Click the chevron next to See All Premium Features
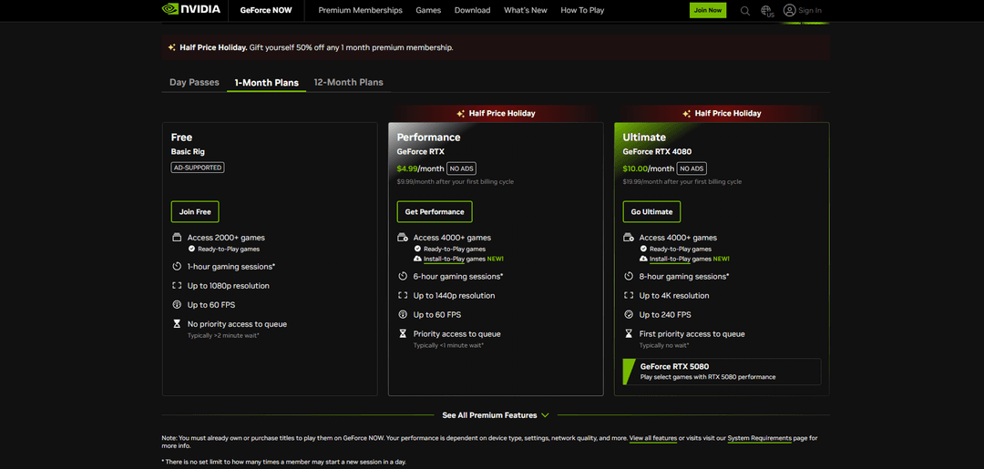This screenshot has height=469, width=984. [x=546, y=415]
